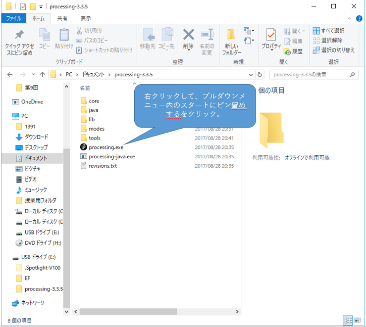Screen dimensions: 366x327
Task: Click Properties (プロパティ) checkmark icon
Action: 271,39
